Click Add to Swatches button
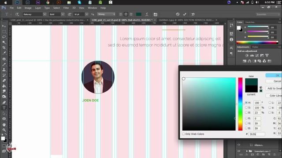 click(274, 88)
